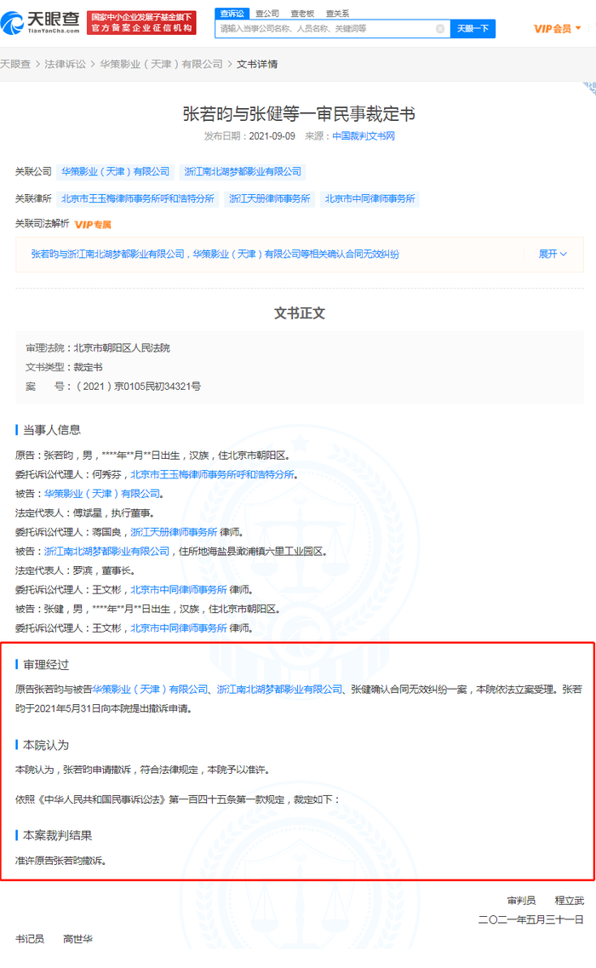Open source link 中国裁判文书网
This screenshot has width=596, height=968.
tap(364, 136)
